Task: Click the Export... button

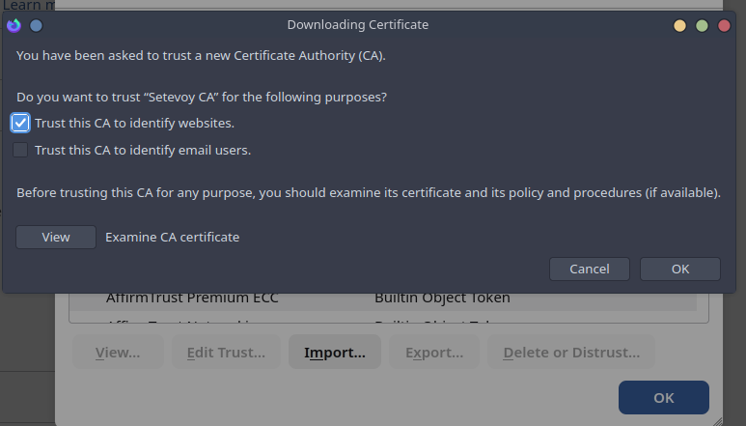Action: pyautogui.click(x=433, y=353)
